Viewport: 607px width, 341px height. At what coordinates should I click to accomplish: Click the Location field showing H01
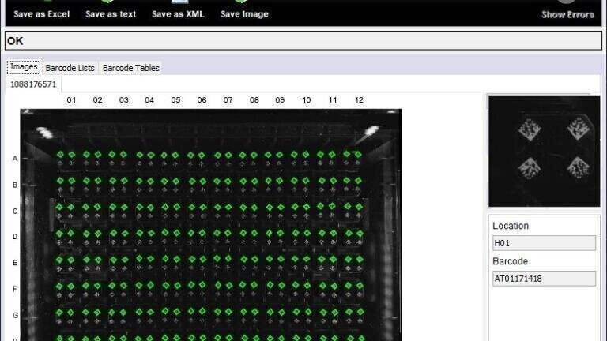click(544, 243)
